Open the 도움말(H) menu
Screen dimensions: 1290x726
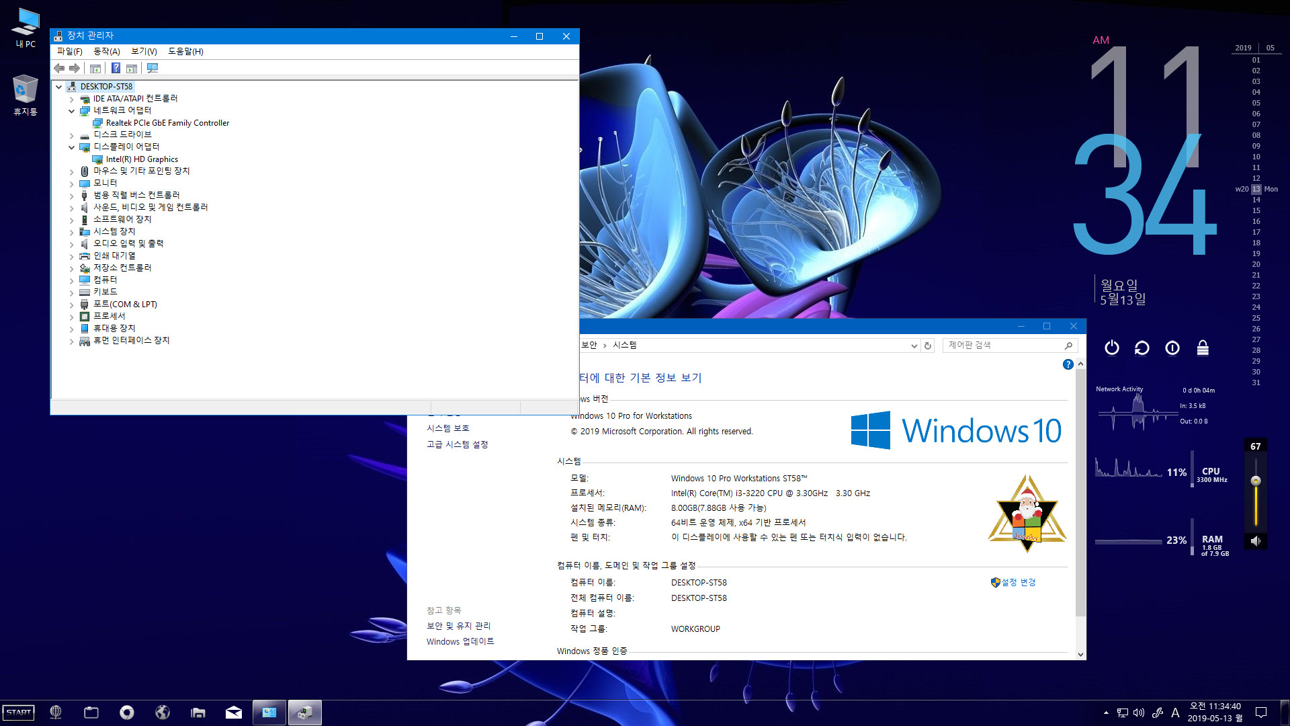(x=185, y=52)
